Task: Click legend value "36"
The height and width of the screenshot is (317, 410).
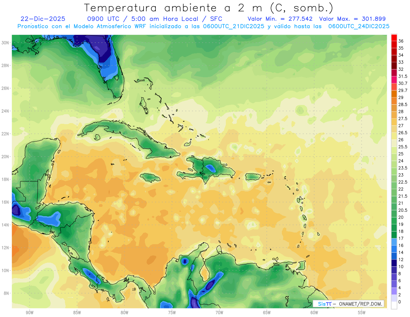Action: coord(401,41)
